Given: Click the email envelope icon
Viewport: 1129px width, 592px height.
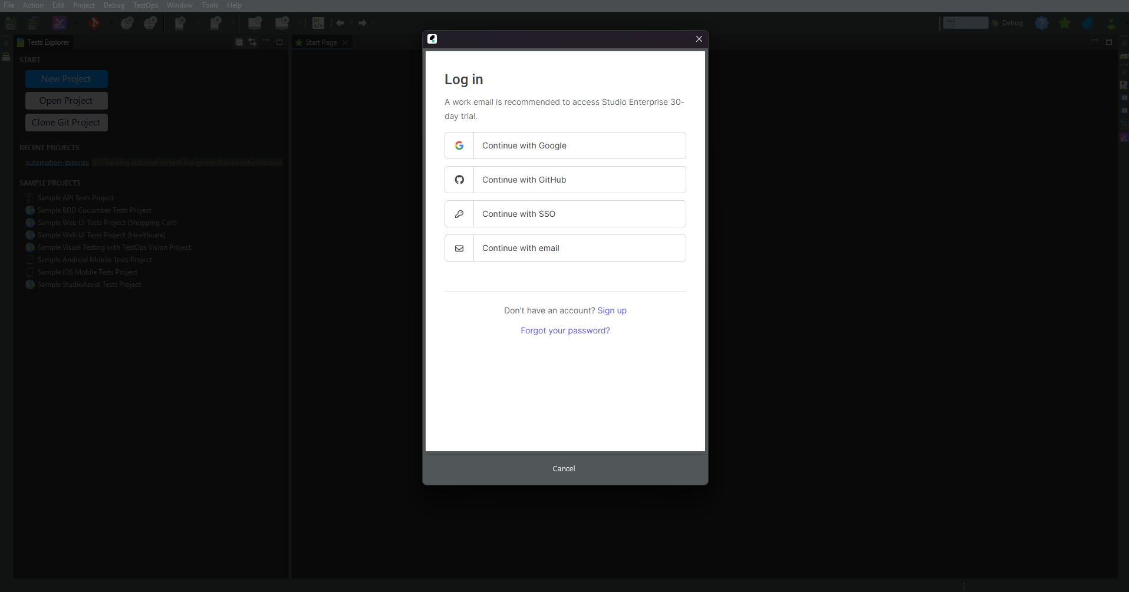Looking at the screenshot, I should coord(459,248).
